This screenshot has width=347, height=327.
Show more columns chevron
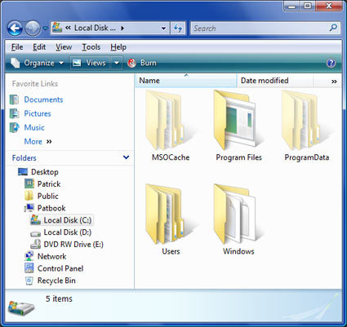334,82
